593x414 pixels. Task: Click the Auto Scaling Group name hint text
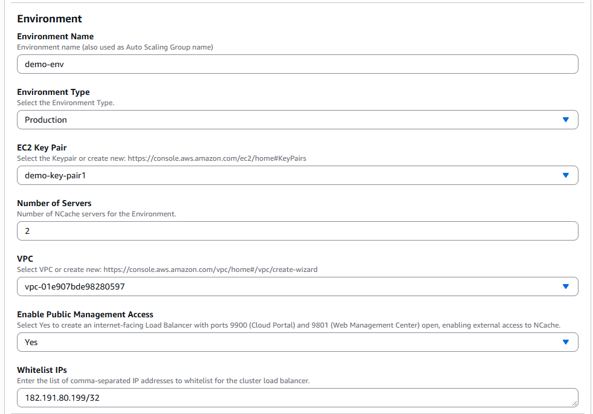coord(115,47)
